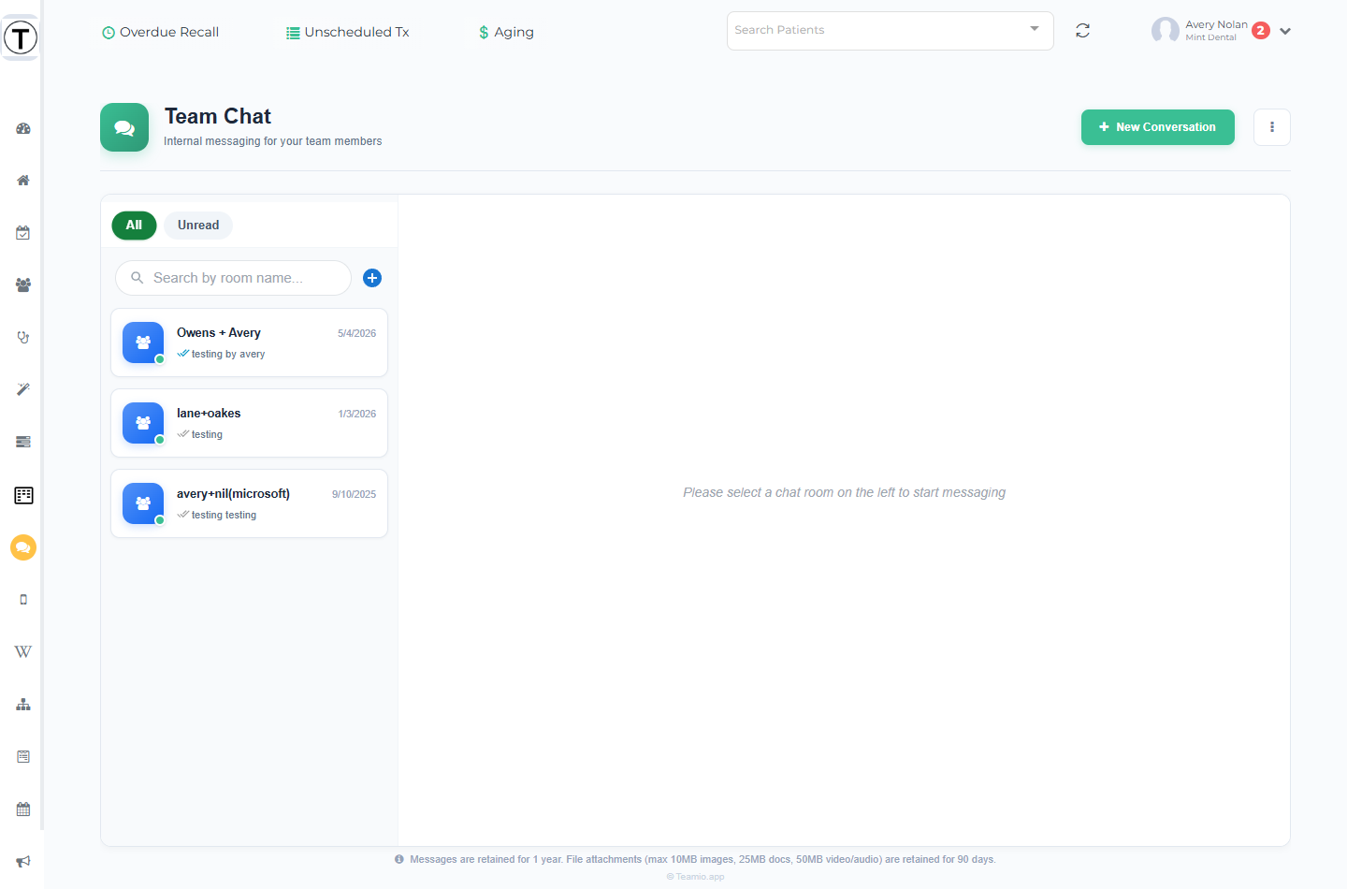Open the three-dot more options menu

1272,127
